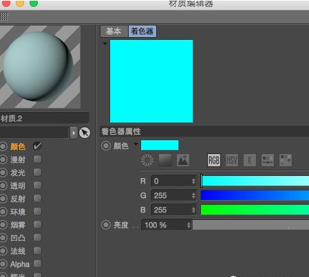Click the large cyan shader preview
This screenshot has height=277, width=309.
point(151,81)
